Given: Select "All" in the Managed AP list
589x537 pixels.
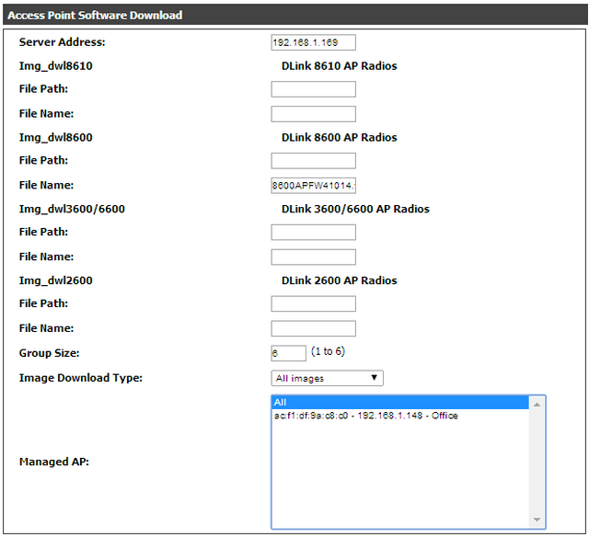Looking at the screenshot, I should [x=400, y=403].
